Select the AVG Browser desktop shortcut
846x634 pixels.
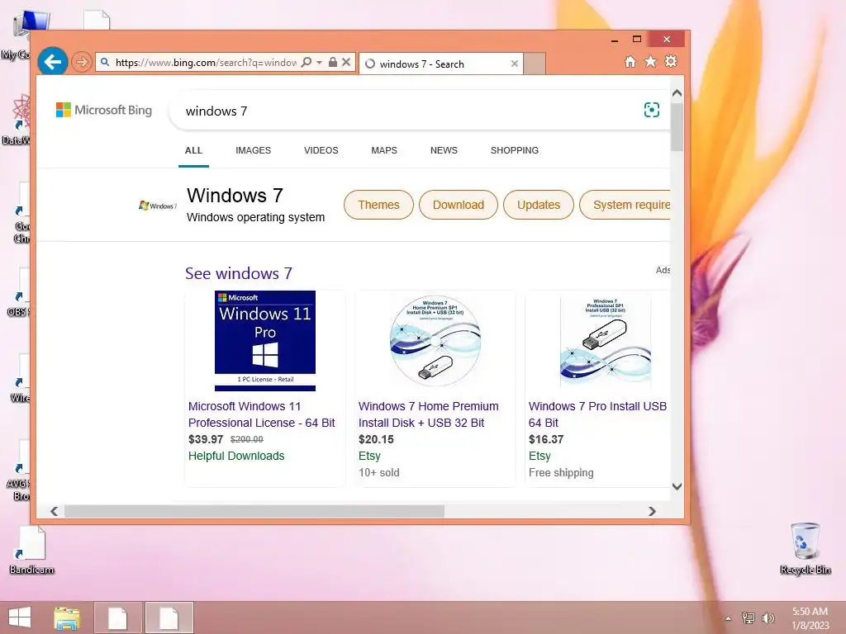click(19, 471)
